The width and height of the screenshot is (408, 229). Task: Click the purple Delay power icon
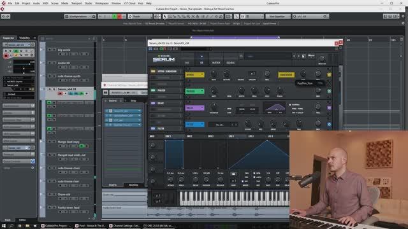click(329, 108)
